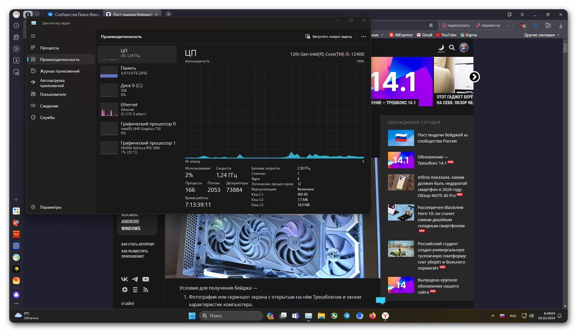Viewport: 577px width, 332px height.
Task: Open Task Manager Settings (Параметры)
Action: pyautogui.click(x=50, y=207)
